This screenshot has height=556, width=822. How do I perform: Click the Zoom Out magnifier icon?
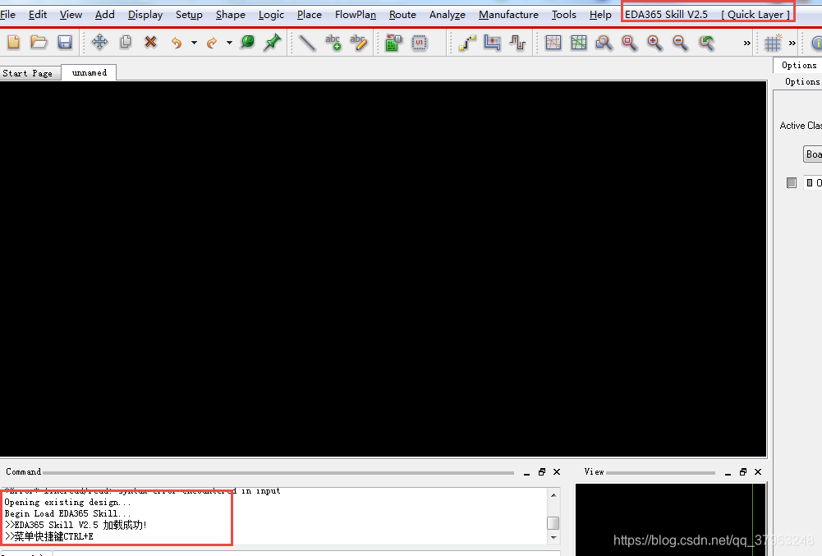(x=680, y=43)
